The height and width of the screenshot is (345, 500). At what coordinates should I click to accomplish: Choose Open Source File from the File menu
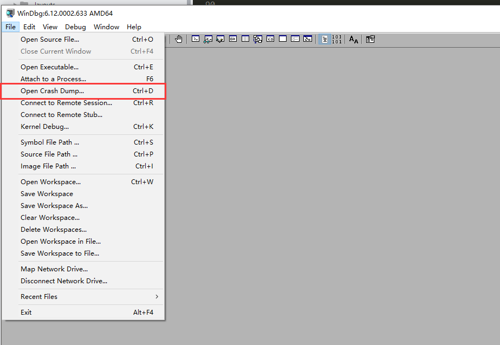83,39
